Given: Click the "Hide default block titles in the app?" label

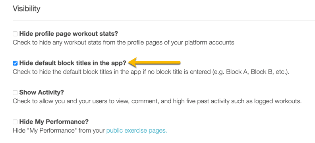Looking at the screenshot, I should click(73, 63).
